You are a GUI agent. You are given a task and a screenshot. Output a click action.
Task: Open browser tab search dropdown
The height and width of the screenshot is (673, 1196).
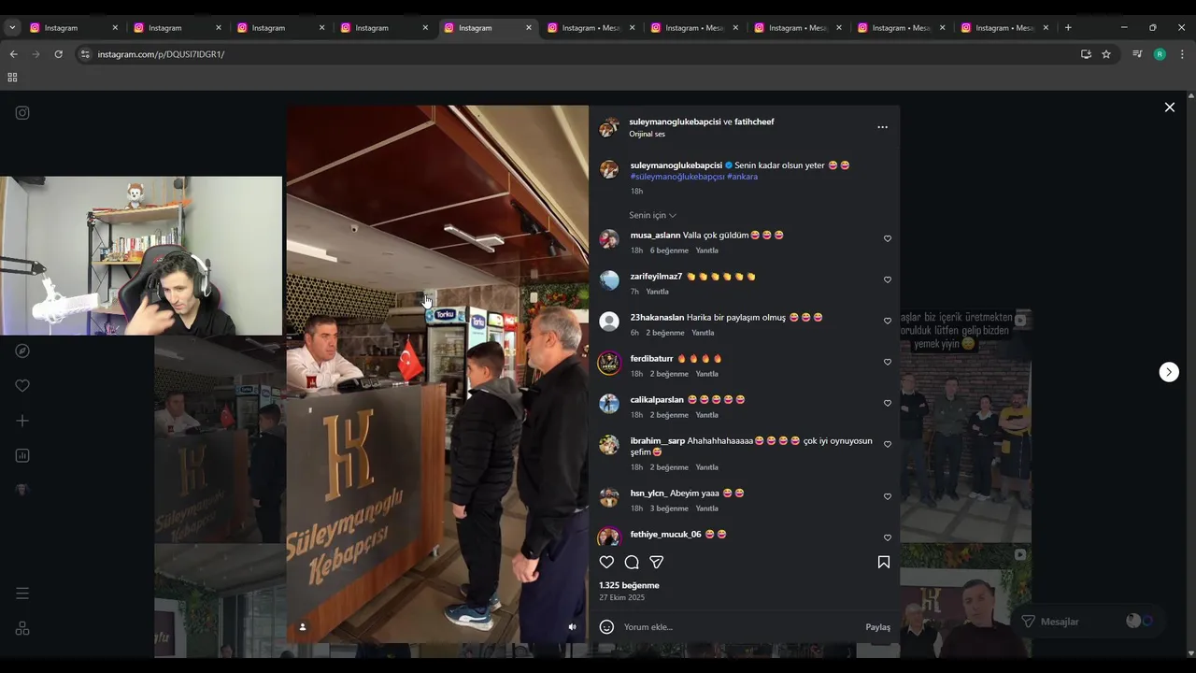(12, 28)
